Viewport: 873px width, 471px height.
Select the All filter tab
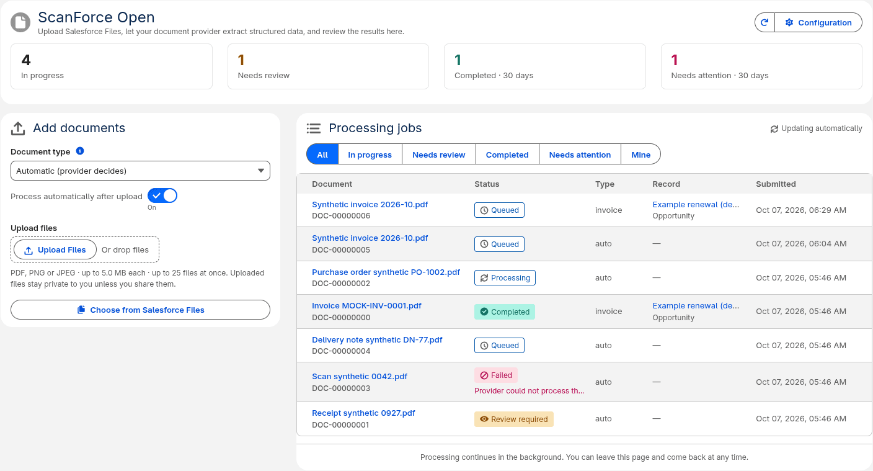click(x=322, y=155)
